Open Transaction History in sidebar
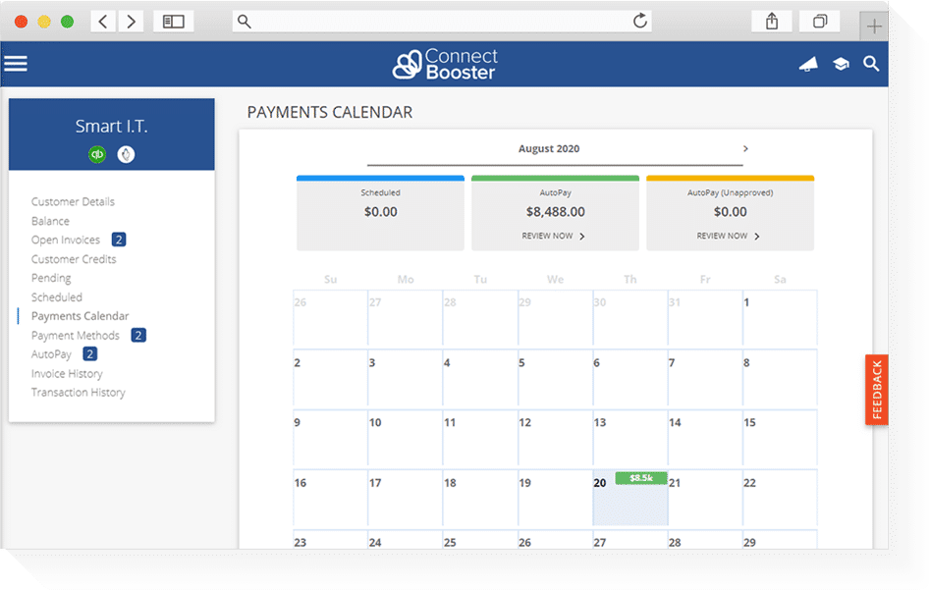The height and width of the screenshot is (590, 929). [x=79, y=393]
